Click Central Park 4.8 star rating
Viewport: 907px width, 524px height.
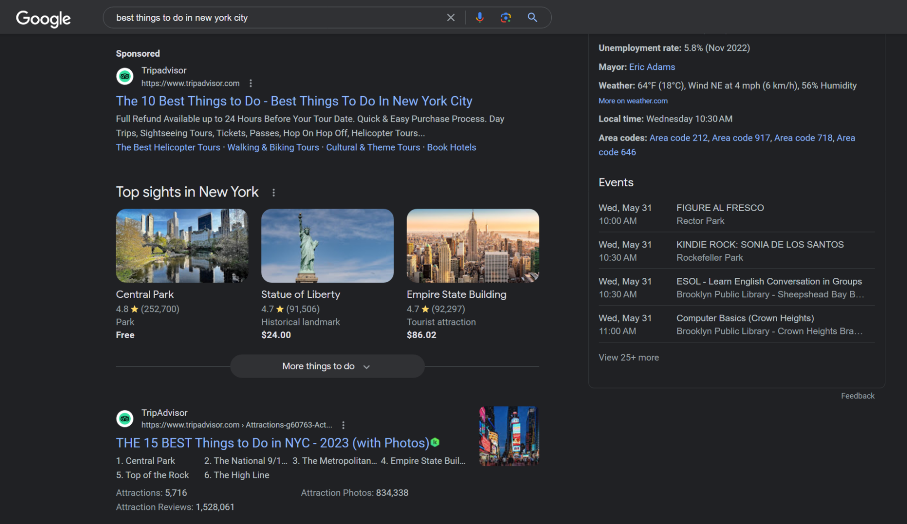point(147,309)
